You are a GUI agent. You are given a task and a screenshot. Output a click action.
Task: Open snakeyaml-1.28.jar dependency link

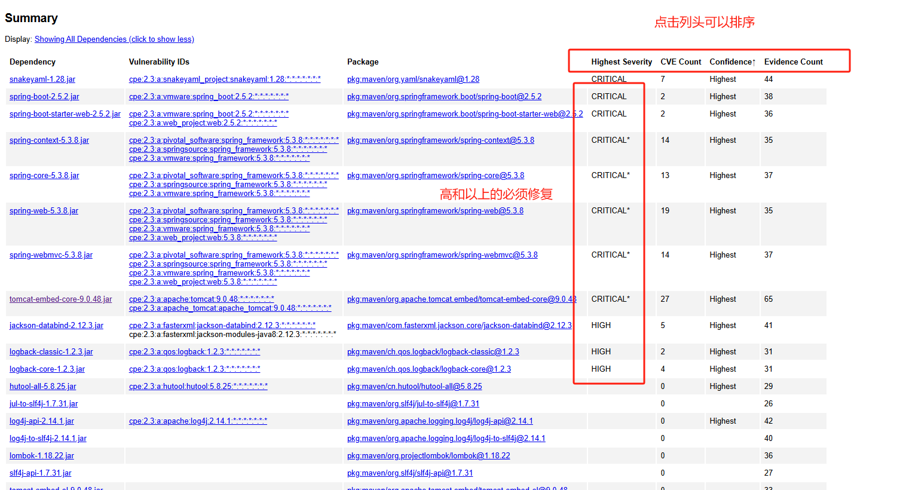[42, 79]
